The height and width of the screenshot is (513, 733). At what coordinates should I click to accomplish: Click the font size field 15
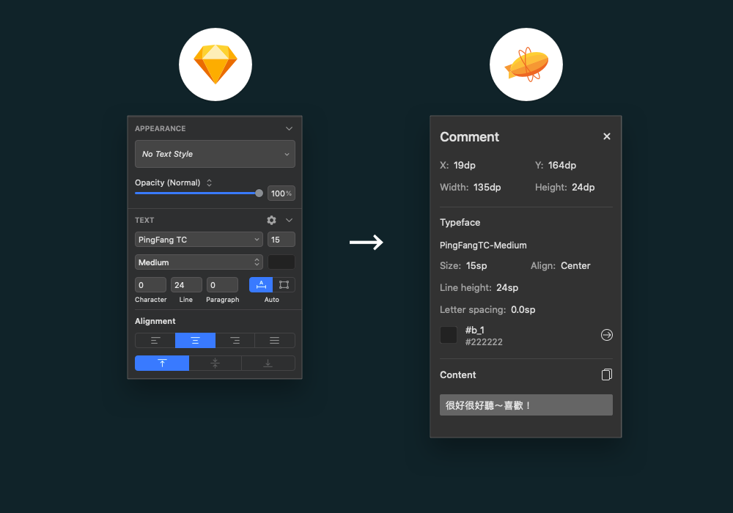point(281,240)
